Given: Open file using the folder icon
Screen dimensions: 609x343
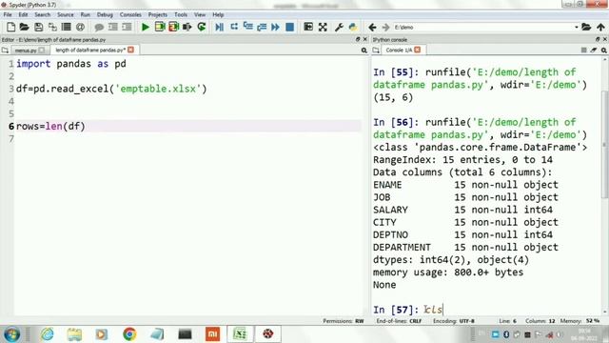Looking at the screenshot, I should [24, 27].
